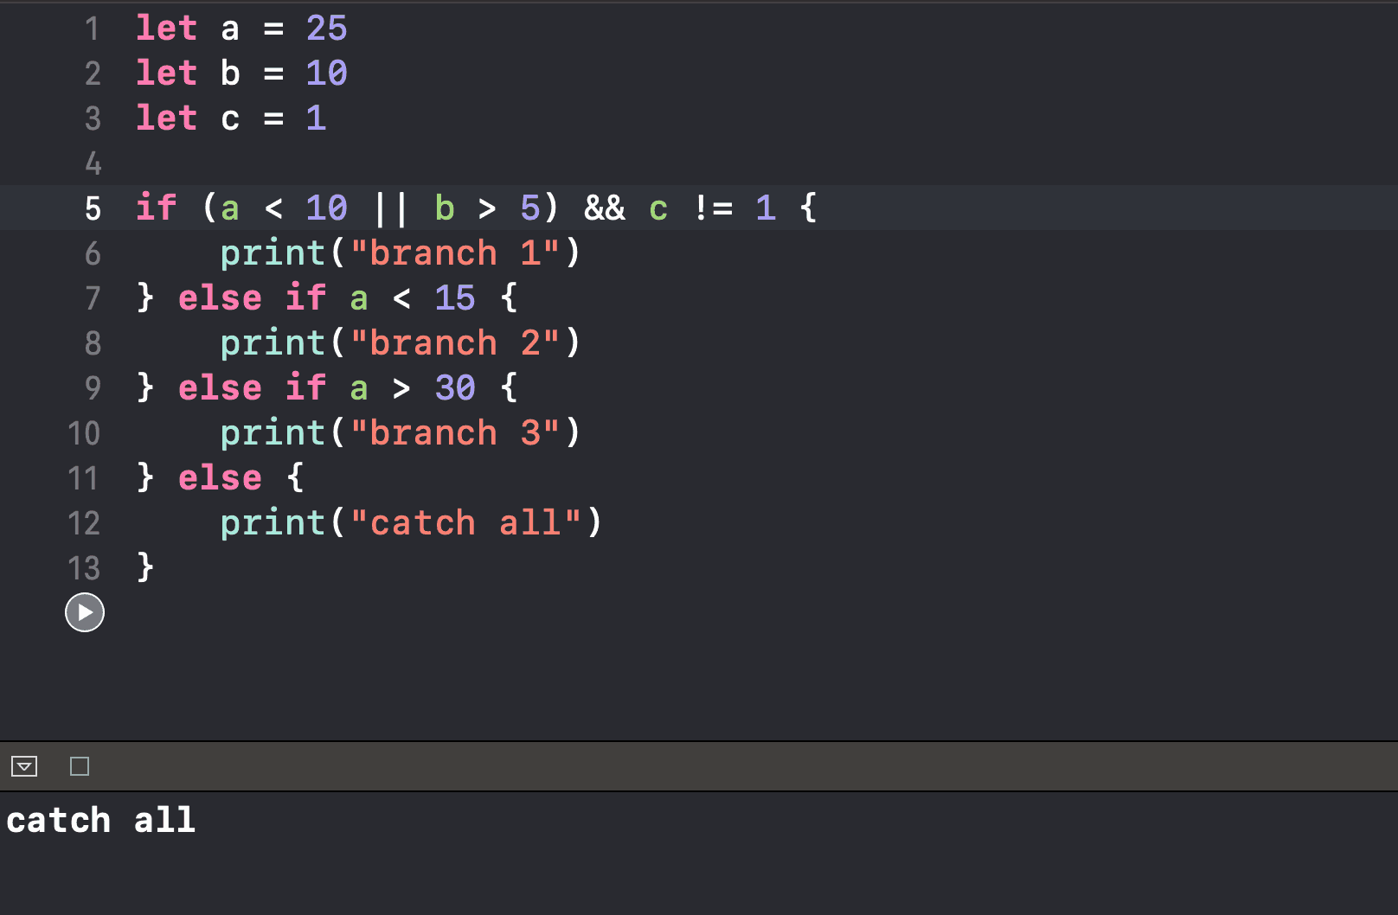The height and width of the screenshot is (915, 1398).
Task: Click the value 25 on line 1
Action: 327,29
